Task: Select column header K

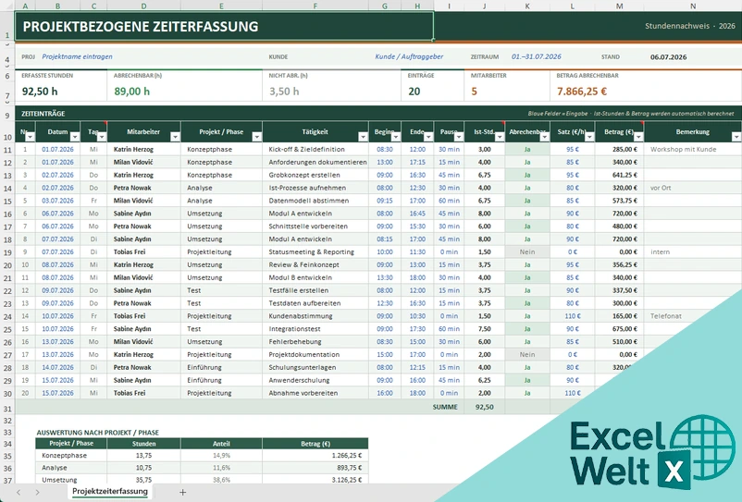Action: click(527, 6)
